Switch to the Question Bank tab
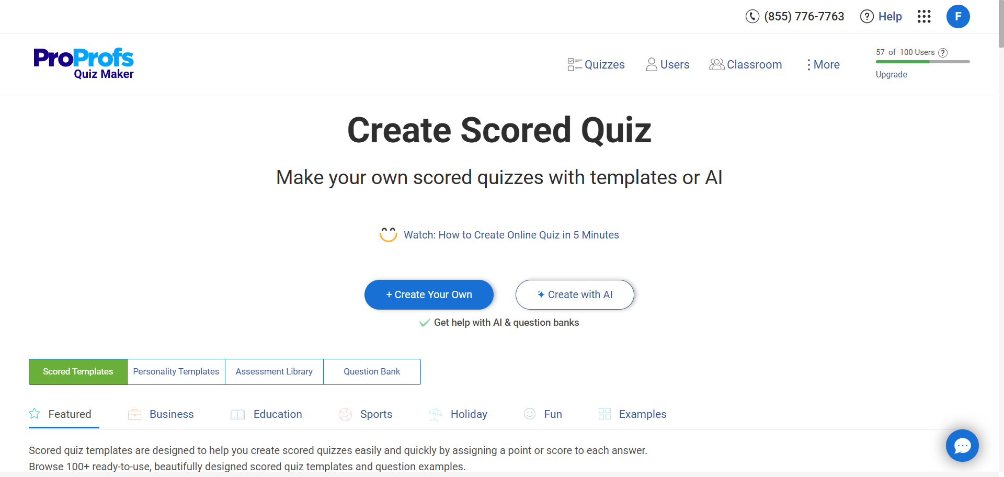Viewport: 1004px width, 477px height. coord(372,372)
